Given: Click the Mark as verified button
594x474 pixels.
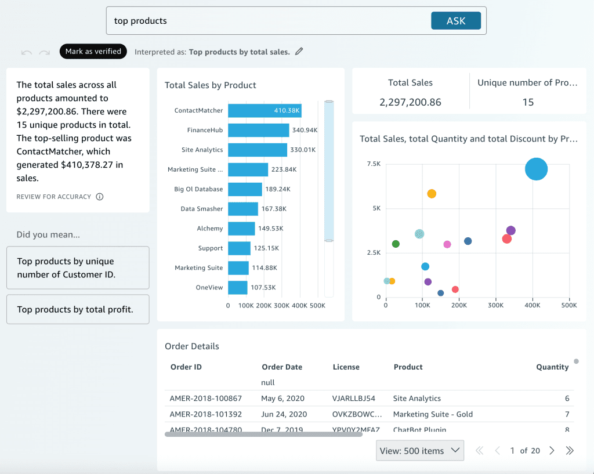Looking at the screenshot, I should tap(93, 52).
